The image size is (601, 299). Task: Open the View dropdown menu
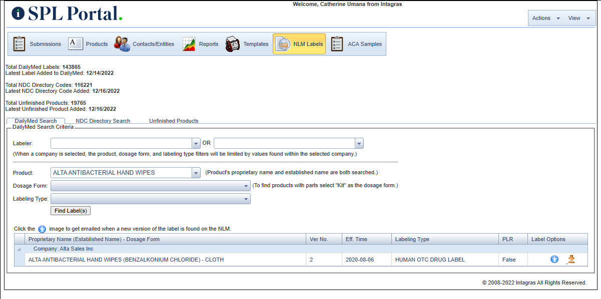tap(579, 18)
